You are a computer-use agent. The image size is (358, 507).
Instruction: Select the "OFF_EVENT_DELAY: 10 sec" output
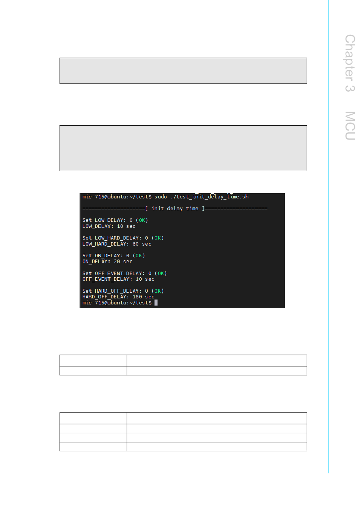(x=118, y=280)
